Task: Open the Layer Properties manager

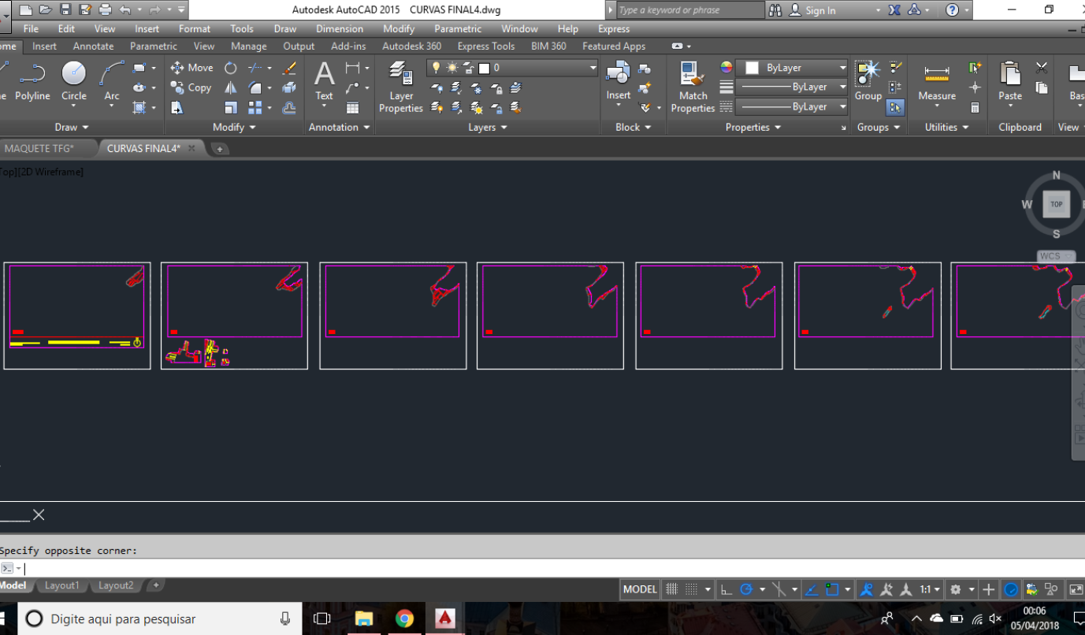Action: pos(401,87)
